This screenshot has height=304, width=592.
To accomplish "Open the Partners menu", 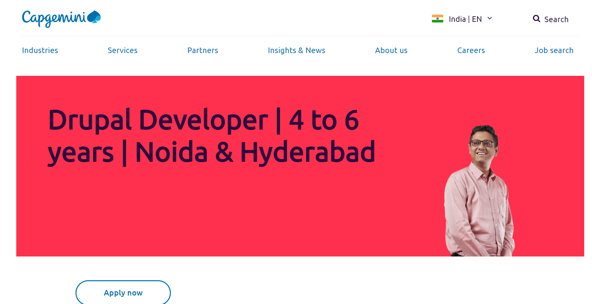I will coord(203,50).
